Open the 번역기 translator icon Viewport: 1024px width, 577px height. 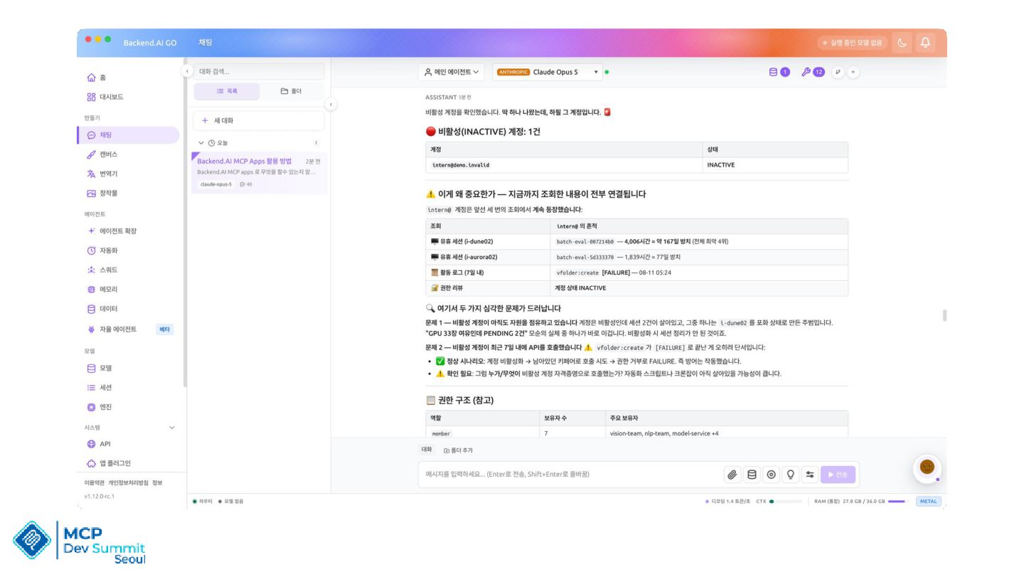(91, 174)
